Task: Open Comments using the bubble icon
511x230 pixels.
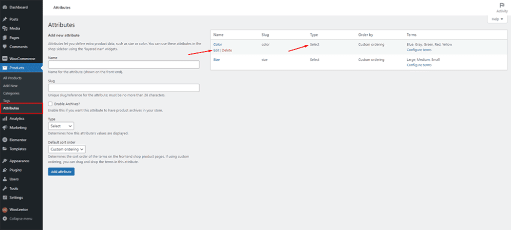Action: coord(4,47)
